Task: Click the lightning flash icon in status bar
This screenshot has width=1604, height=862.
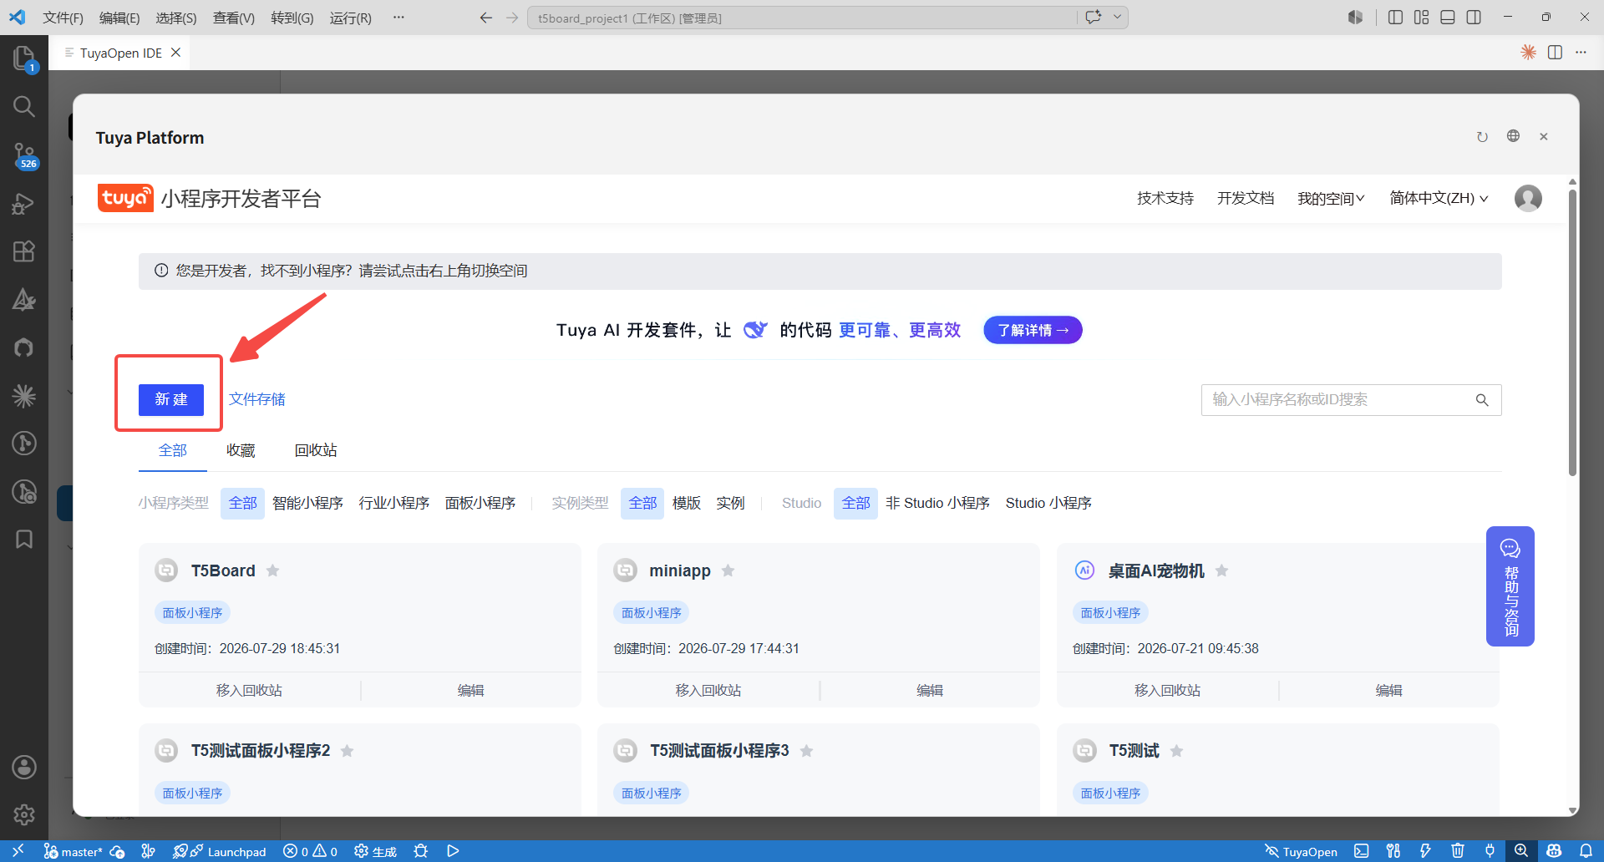Action: (1425, 851)
